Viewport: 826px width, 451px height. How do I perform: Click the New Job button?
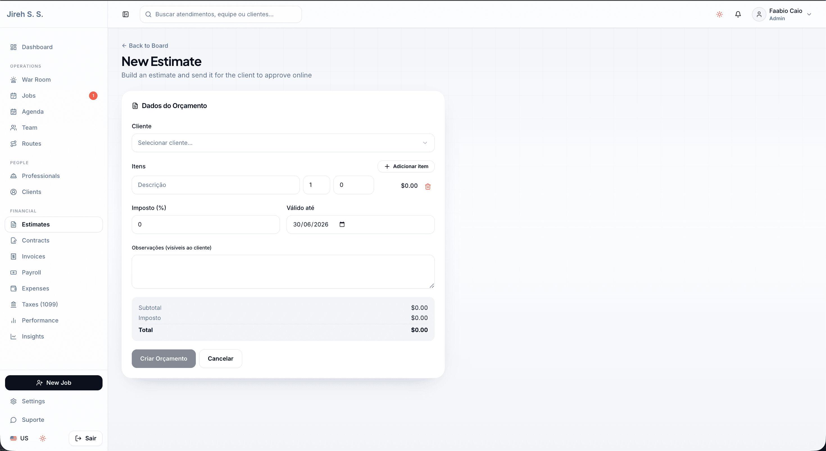coord(54,383)
